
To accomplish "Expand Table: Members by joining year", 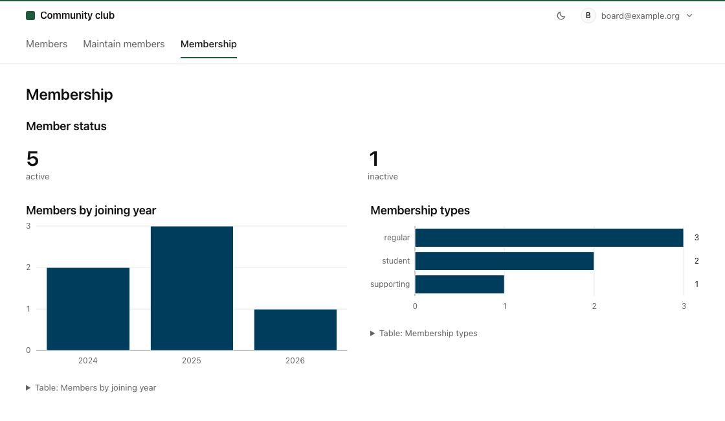I will coord(91,388).
